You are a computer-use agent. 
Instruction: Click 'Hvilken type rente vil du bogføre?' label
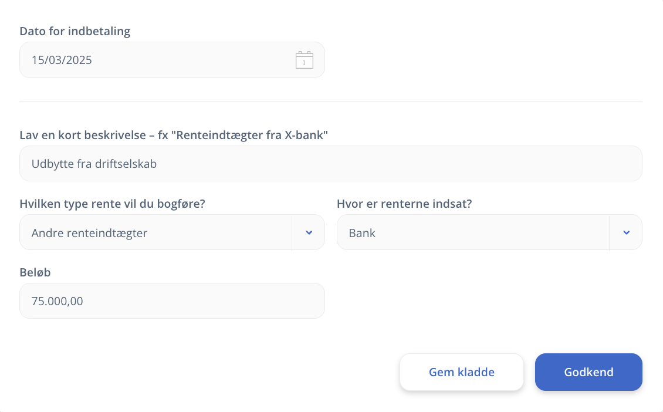click(x=112, y=204)
